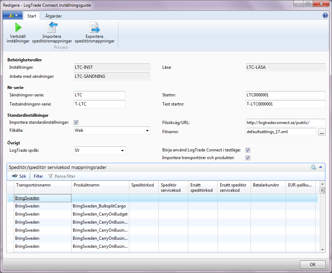Screen dimensions: 332x273
Task: Click the OK button
Action: pyautogui.click(x=313, y=264)
